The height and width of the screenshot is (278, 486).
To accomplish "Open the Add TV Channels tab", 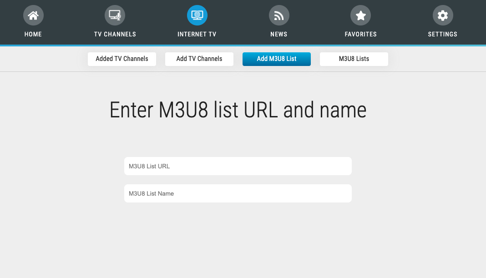I will 199,59.
